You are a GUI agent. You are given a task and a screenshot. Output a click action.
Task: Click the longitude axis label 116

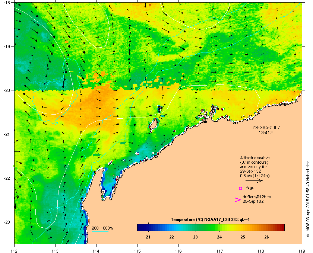coord(178,251)
